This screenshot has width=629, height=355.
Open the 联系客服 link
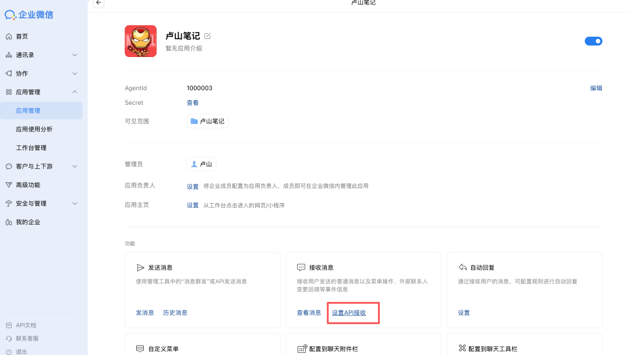click(x=27, y=339)
